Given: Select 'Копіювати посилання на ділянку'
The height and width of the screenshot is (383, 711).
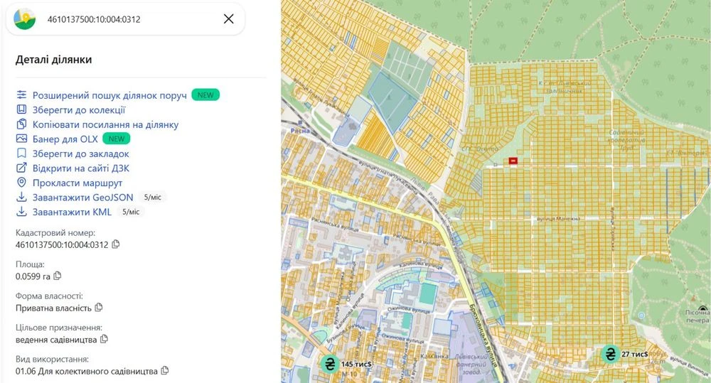Looking at the screenshot, I should coord(105,124).
